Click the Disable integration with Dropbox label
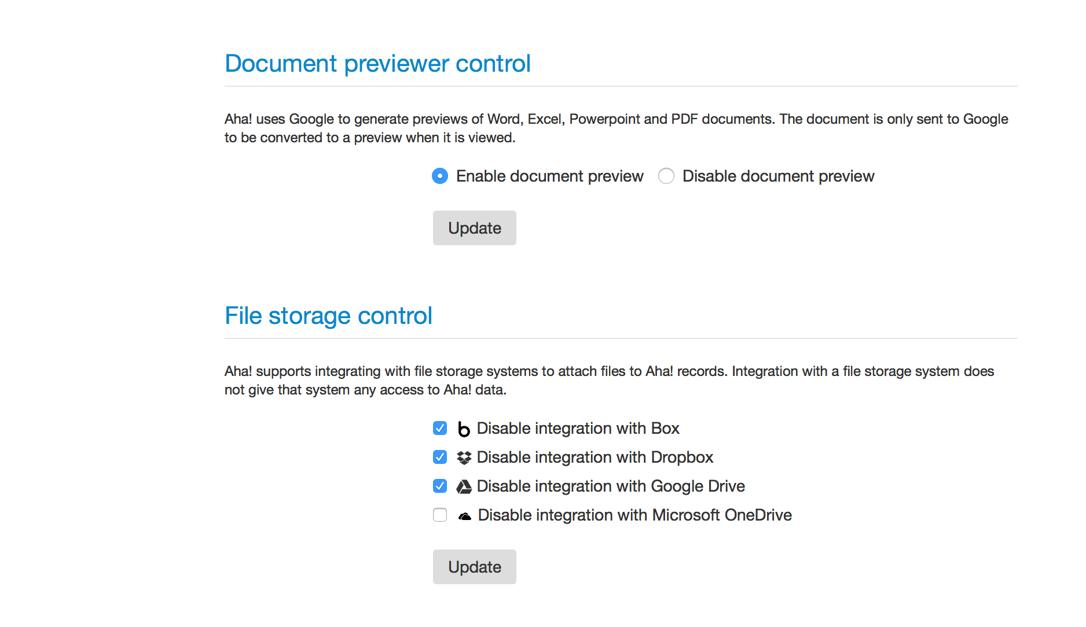This screenshot has height=627, width=1086. point(595,457)
